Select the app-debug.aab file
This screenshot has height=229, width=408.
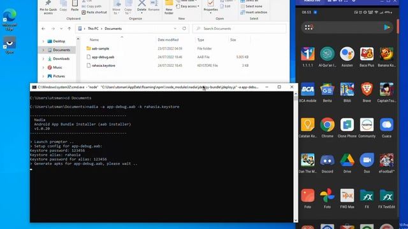(103, 57)
